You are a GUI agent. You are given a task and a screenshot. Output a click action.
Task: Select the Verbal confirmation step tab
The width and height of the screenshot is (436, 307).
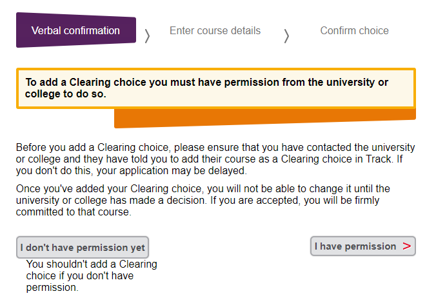tap(75, 31)
